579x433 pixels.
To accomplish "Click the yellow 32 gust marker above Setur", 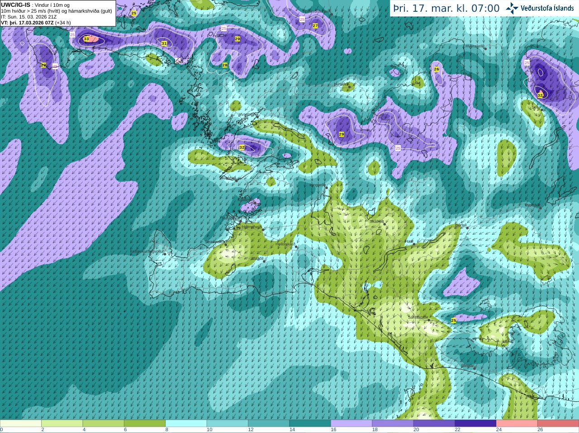I will click(540, 95).
